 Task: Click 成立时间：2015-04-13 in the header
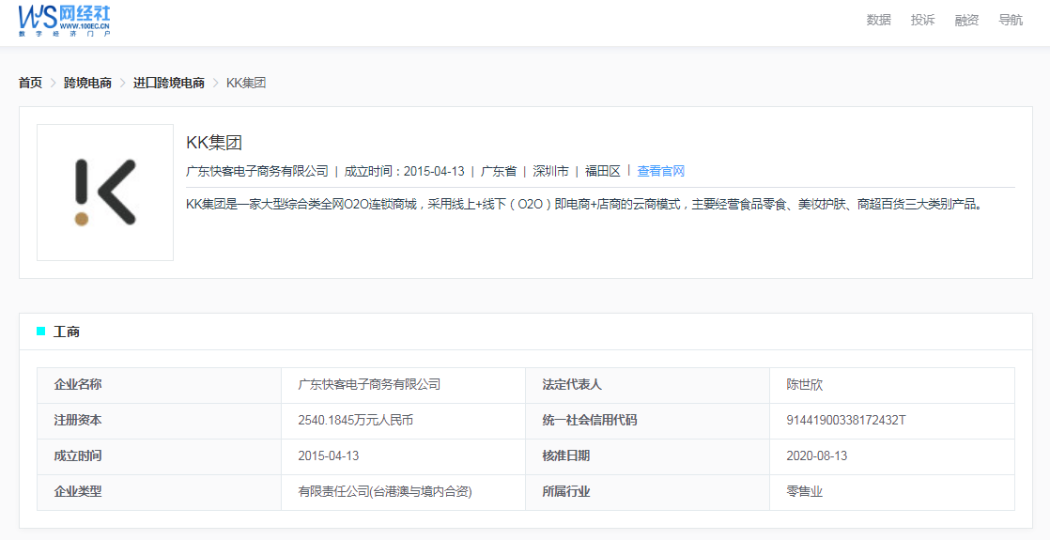(405, 172)
